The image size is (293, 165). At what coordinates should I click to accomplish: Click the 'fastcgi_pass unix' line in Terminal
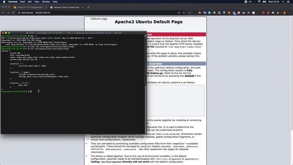click(43, 77)
